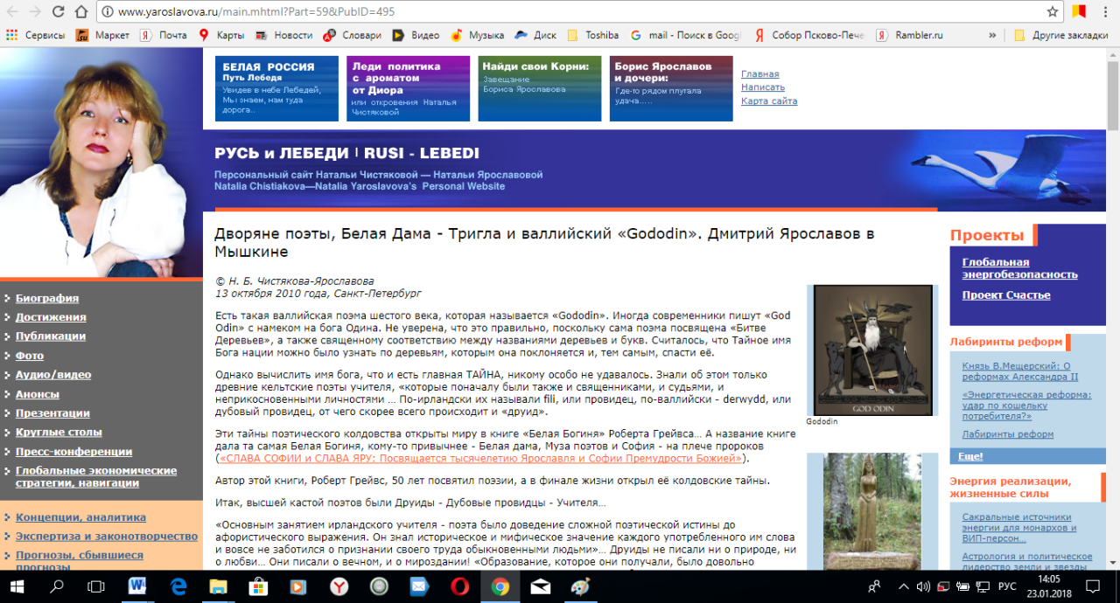The height and width of the screenshot is (603, 1120).
Task: Go back with the browser back arrow
Action: pos(10,12)
